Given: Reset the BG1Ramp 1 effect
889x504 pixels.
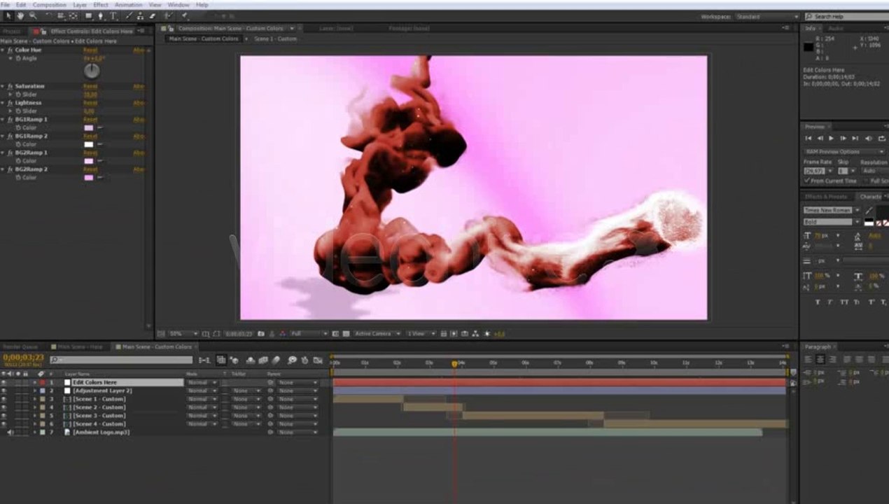Looking at the screenshot, I should (x=90, y=120).
